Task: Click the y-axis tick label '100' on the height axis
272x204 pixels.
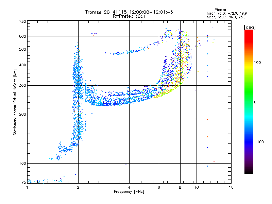Action: [x=22, y=163]
